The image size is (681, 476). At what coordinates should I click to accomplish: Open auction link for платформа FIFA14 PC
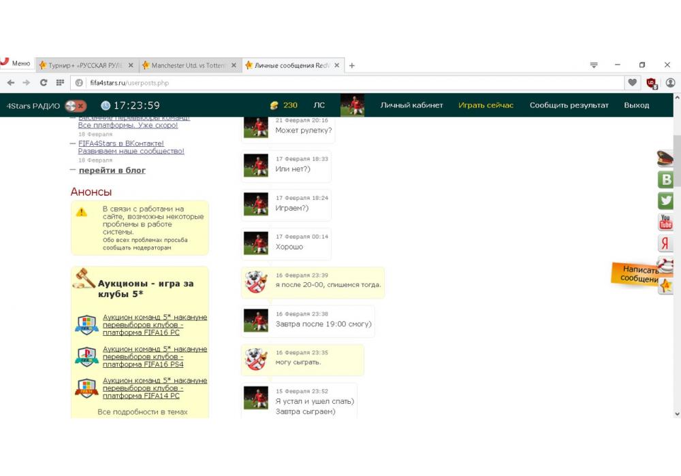(155, 388)
